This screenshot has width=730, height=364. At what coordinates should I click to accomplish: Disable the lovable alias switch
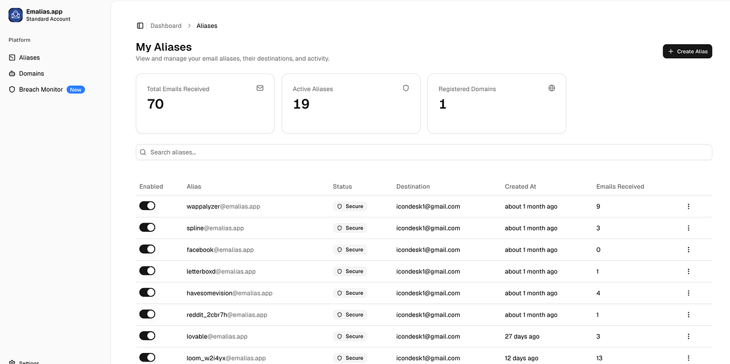[x=147, y=335]
